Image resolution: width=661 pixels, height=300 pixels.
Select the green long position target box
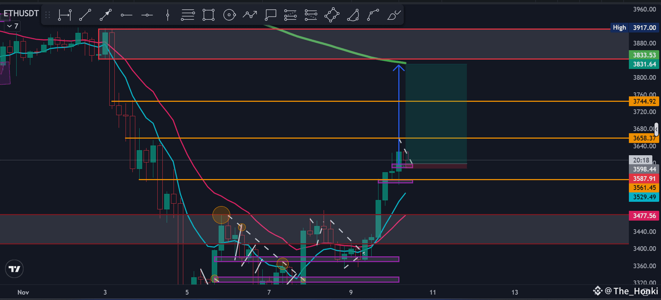(436, 114)
